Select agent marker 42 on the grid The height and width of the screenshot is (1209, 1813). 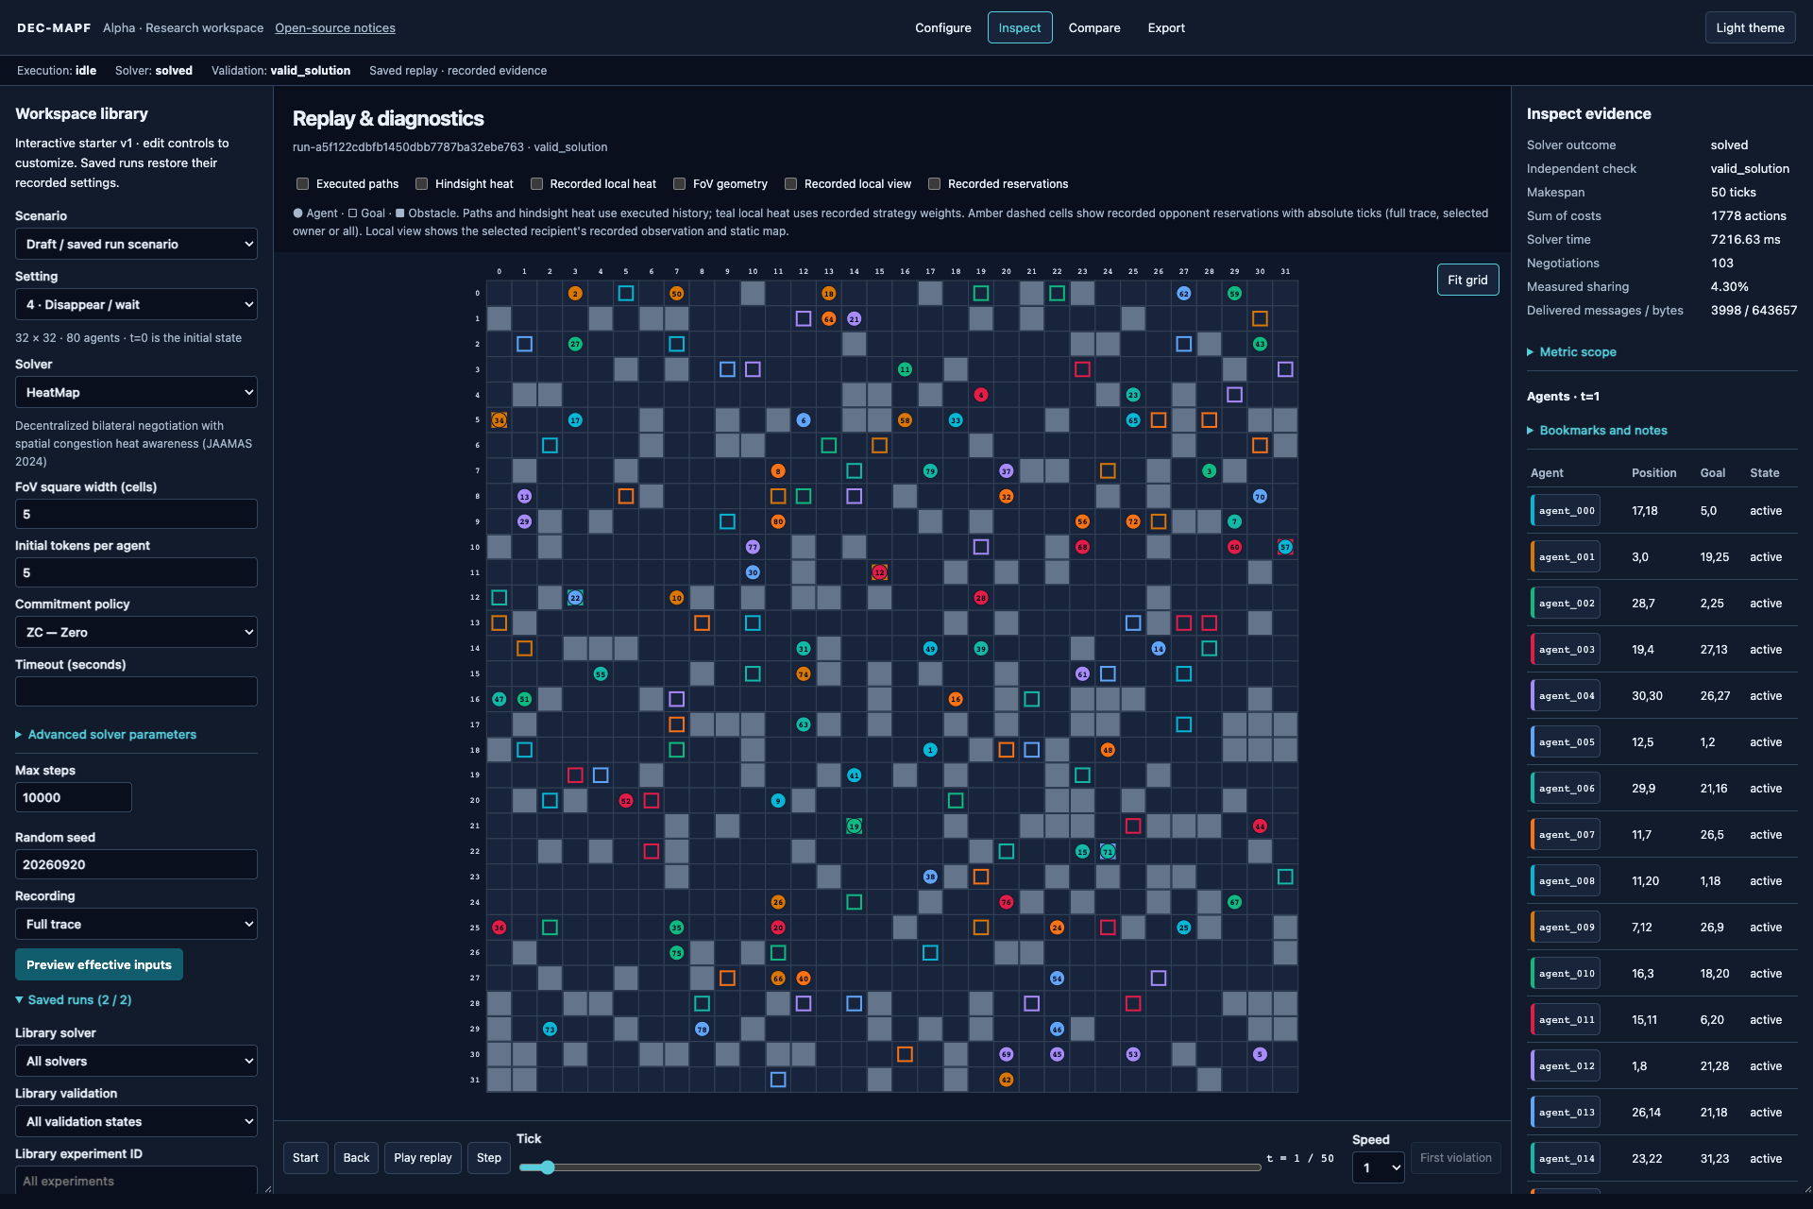(1007, 1080)
